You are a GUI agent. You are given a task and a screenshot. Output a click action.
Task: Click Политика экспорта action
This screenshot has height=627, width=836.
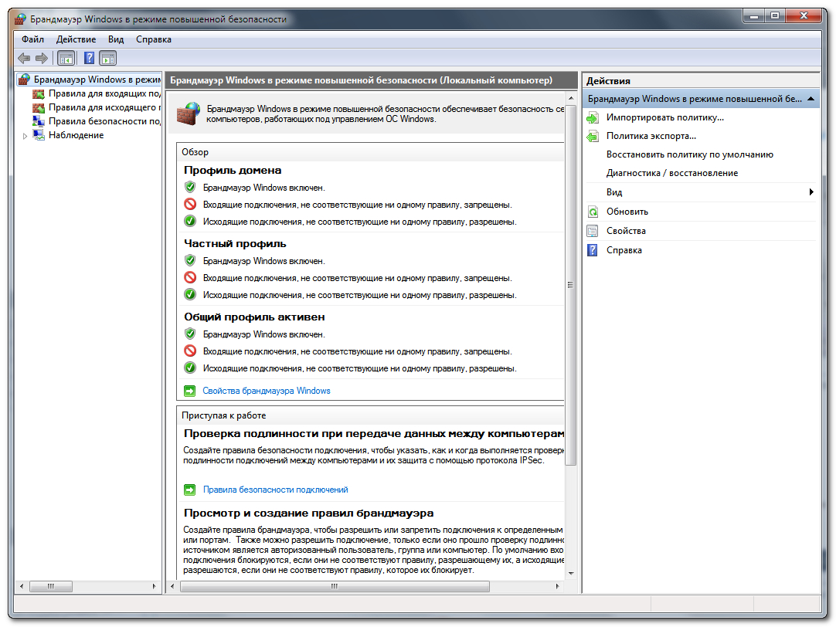(651, 137)
